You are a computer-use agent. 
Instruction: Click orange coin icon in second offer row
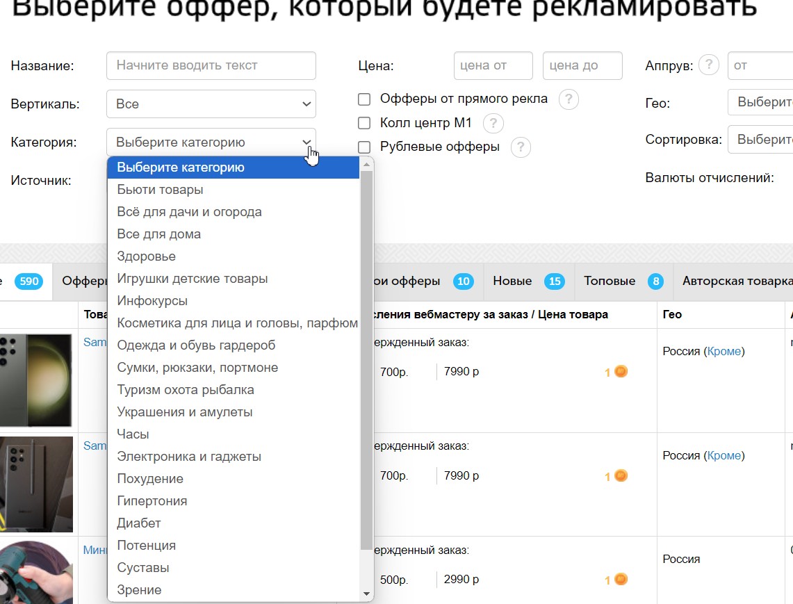(x=621, y=476)
